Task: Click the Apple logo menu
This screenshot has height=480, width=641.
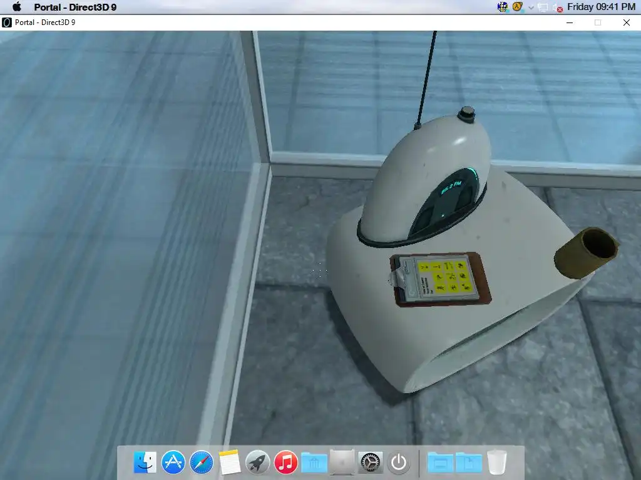Action: 17,6
